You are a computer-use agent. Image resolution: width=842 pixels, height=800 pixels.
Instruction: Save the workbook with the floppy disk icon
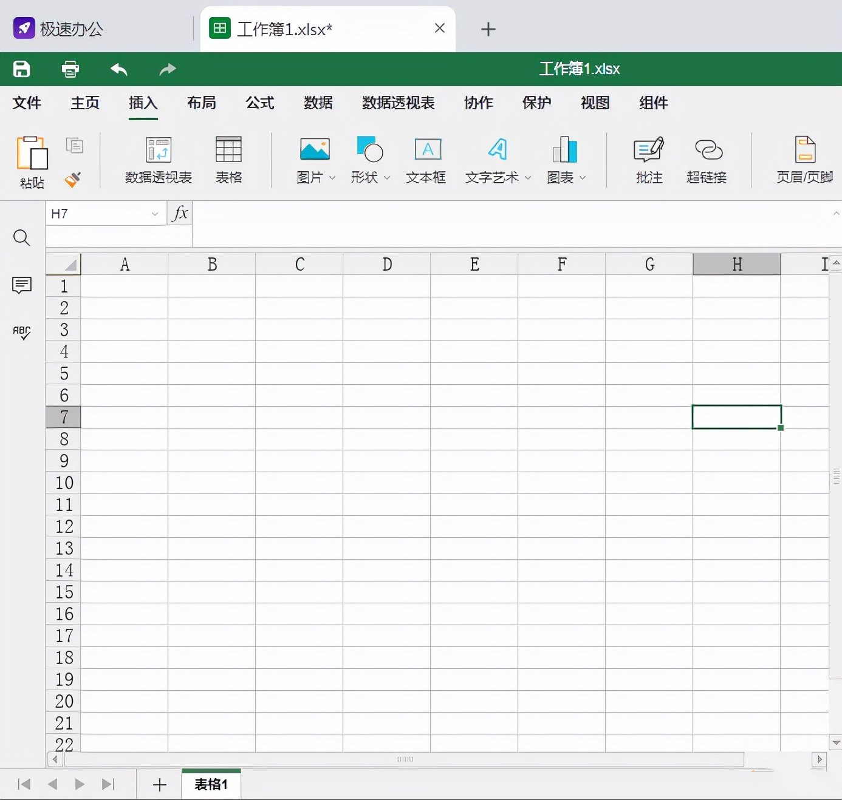point(22,69)
